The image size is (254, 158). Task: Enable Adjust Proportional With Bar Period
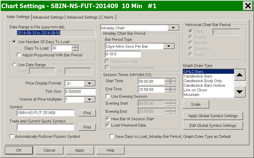point(19,55)
